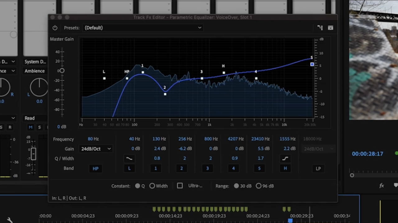
Task: Toggle the H band button
Action: click(285, 168)
